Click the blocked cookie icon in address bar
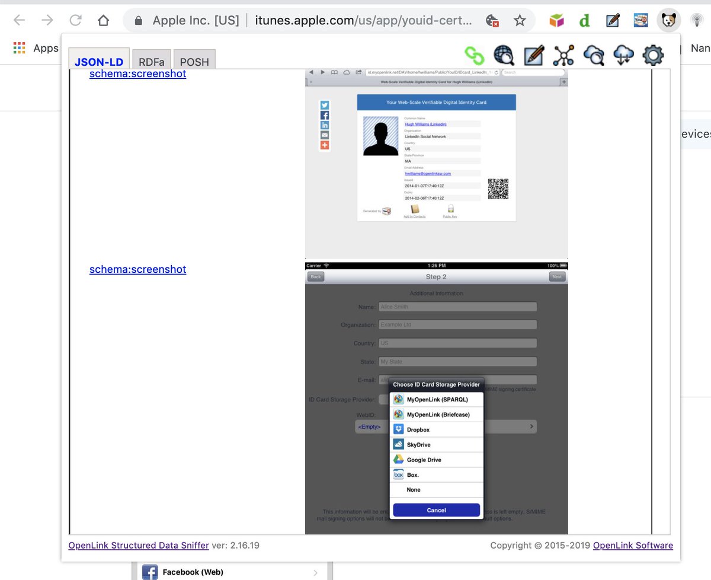711x580 pixels. [x=492, y=21]
